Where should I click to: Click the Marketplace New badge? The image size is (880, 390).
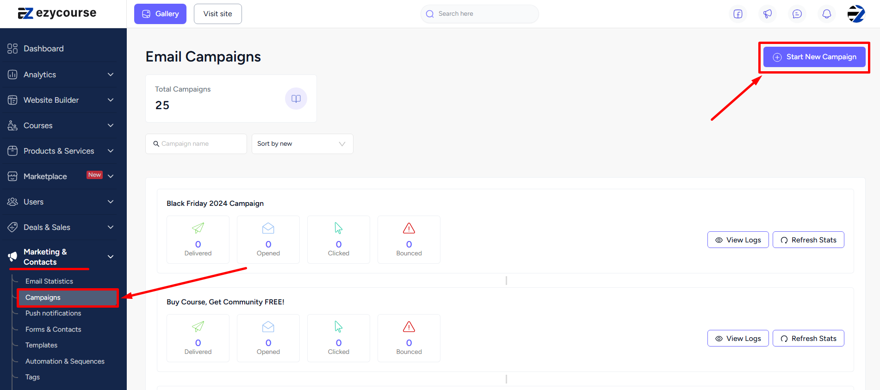click(94, 175)
